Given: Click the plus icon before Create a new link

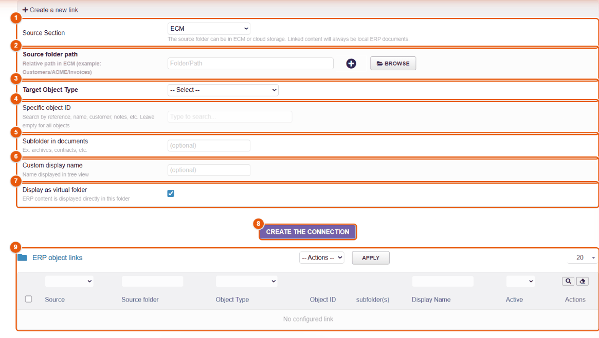Looking at the screenshot, I should [25, 10].
